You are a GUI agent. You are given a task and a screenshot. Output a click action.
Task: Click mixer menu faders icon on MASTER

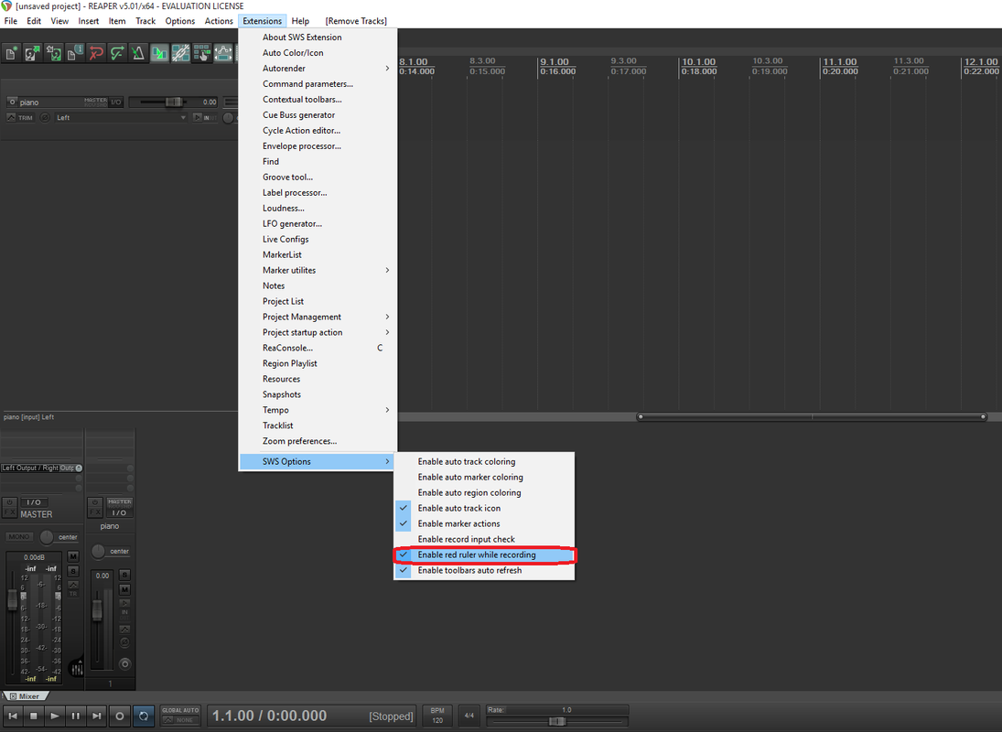pos(77,669)
